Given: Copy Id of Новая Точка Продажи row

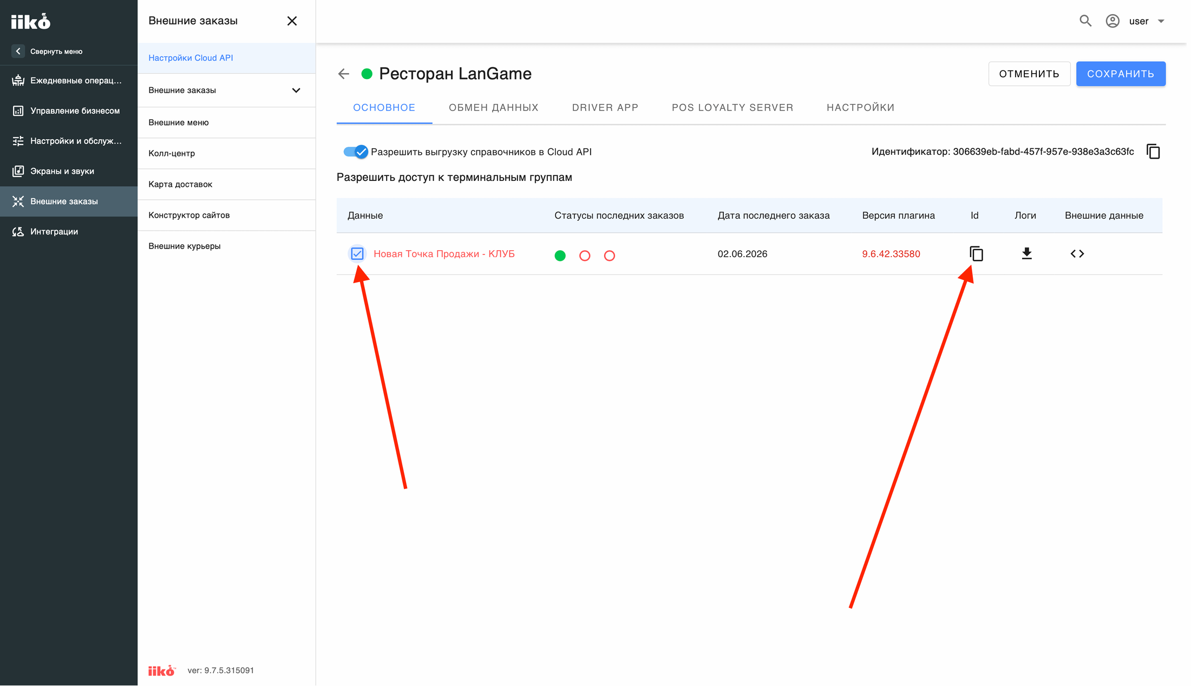Looking at the screenshot, I should (x=976, y=253).
